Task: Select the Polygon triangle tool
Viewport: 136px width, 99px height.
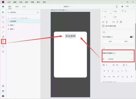Action: 3,27
